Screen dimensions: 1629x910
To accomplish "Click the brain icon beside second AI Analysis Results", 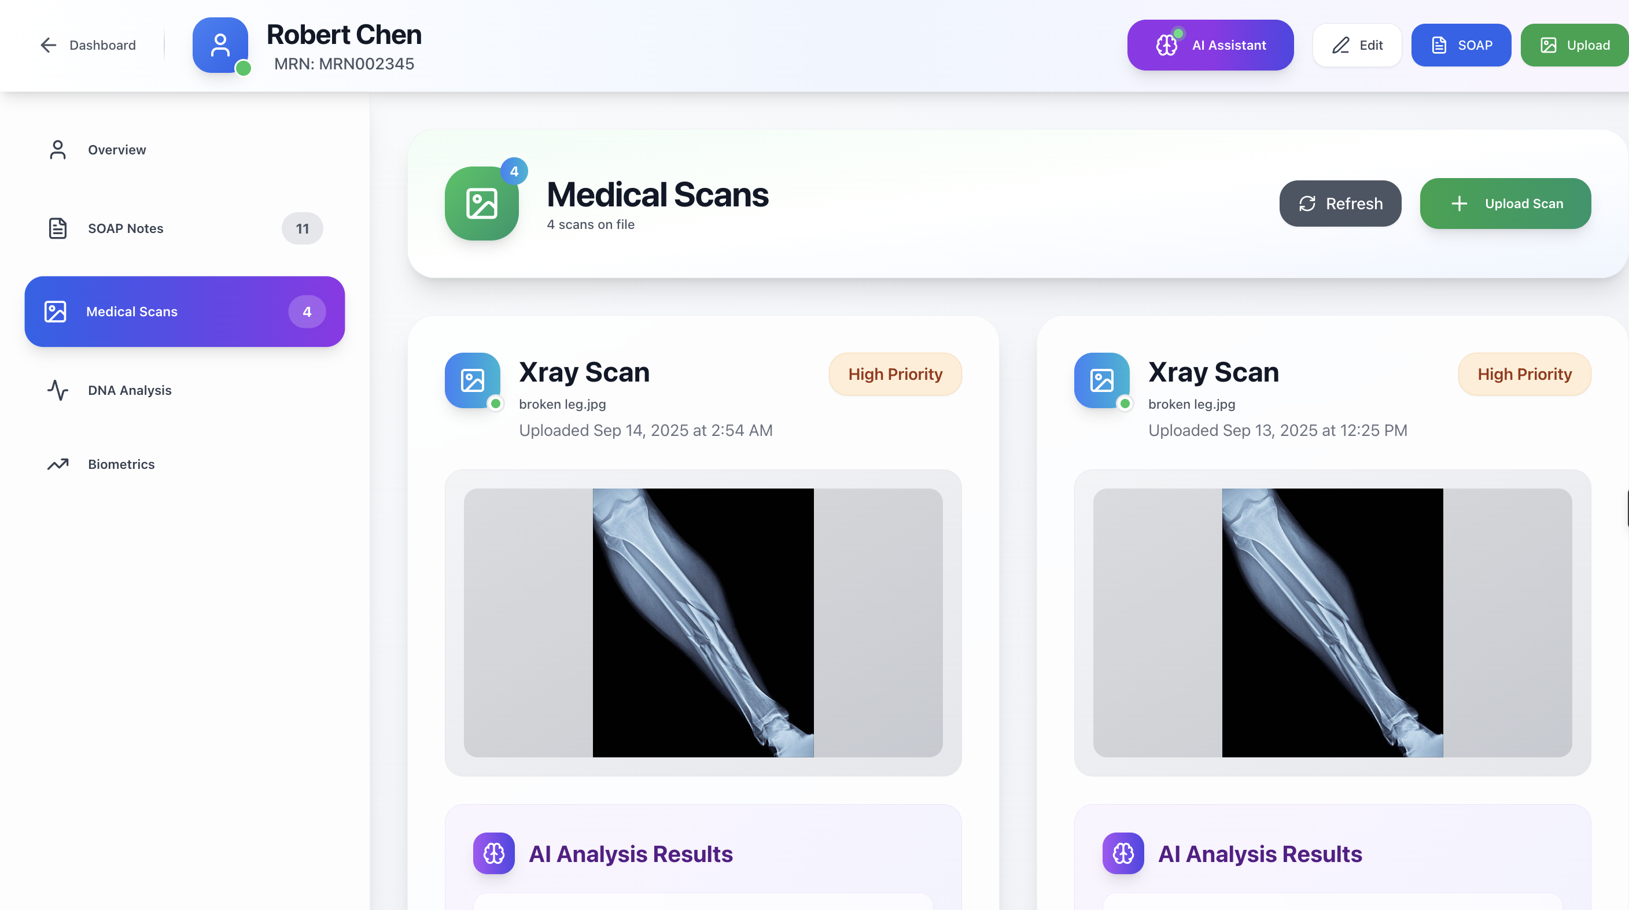I will tap(1123, 853).
